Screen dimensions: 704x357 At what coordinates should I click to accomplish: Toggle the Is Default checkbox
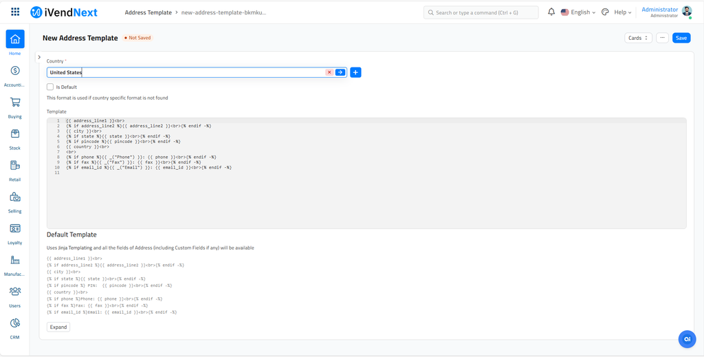click(x=50, y=87)
